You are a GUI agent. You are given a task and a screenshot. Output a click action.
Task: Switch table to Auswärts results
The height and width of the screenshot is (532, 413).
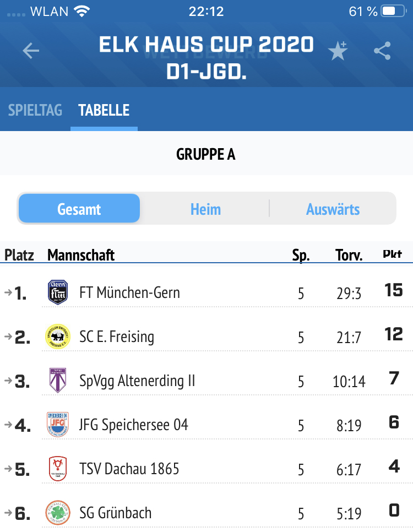pos(333,209)
